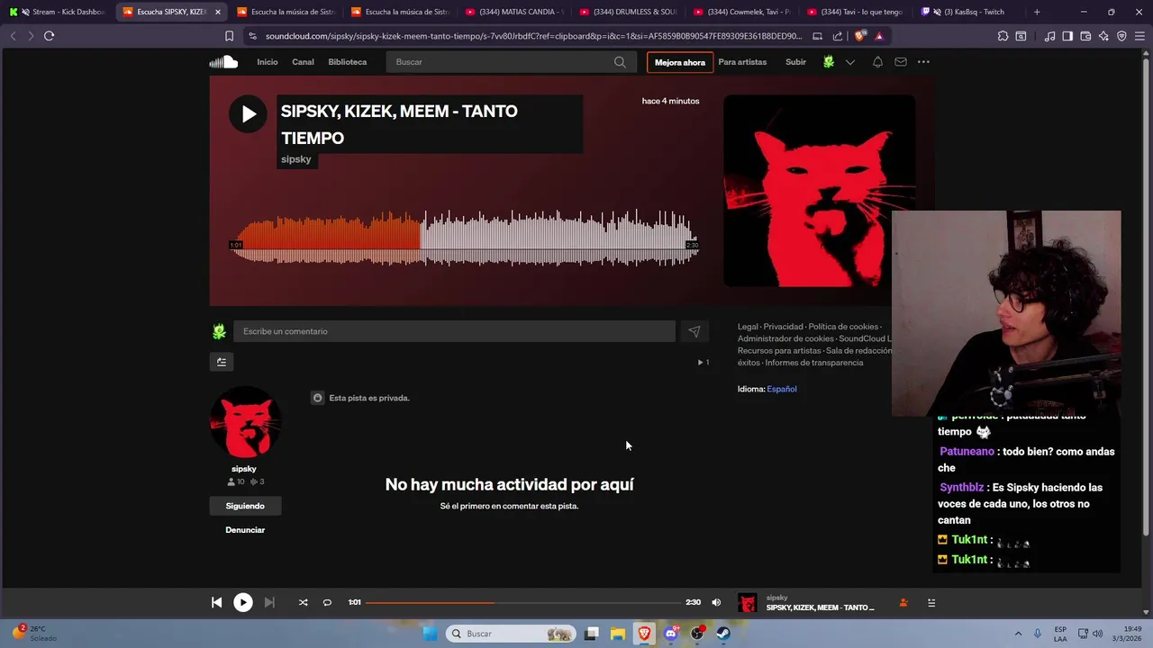
Task: Click Subir to upload
Action: pos(795,62)
